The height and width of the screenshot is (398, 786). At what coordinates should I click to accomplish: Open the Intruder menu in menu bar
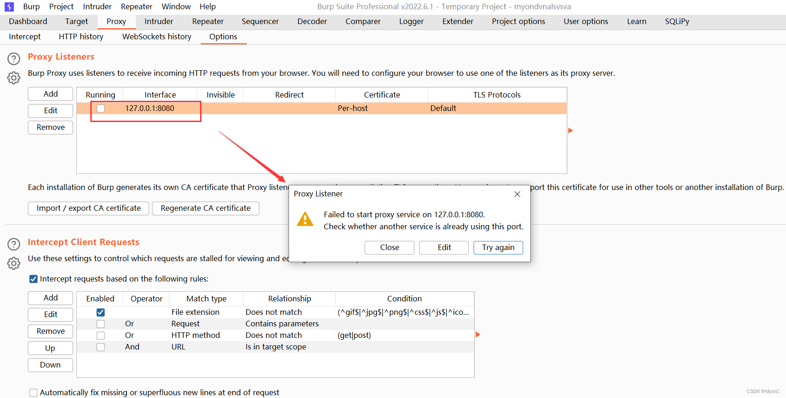[97, 6]
